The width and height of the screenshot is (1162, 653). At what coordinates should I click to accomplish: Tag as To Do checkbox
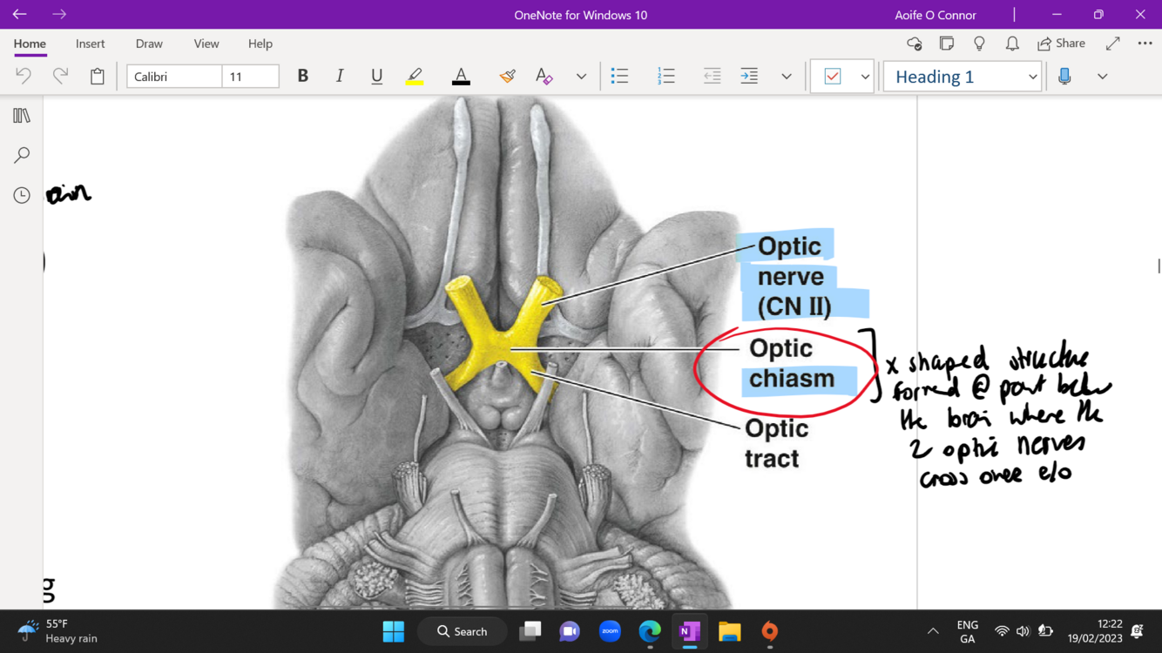pyautogui.click(x=832, y=77)
